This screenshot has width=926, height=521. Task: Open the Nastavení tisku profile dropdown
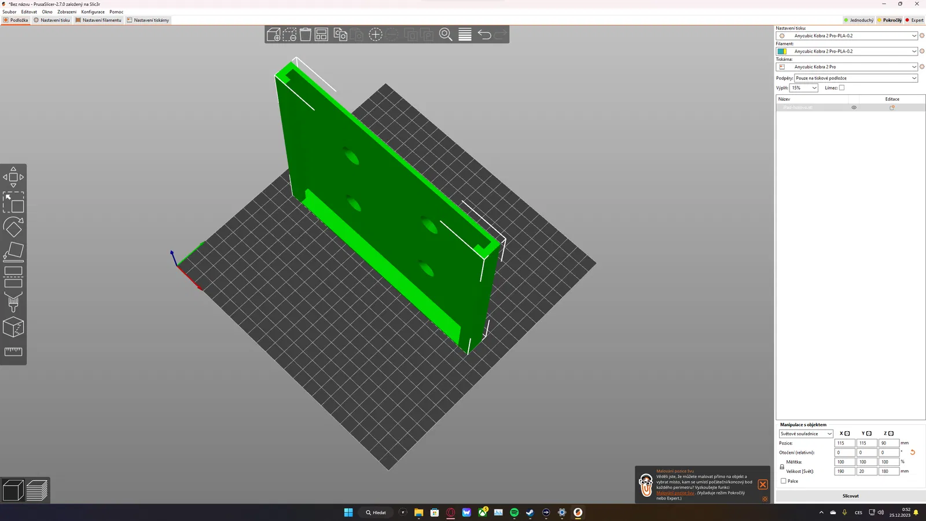click(x=847, y=36)
